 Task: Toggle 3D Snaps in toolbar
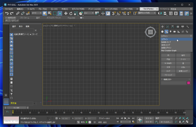click(114, 13)
